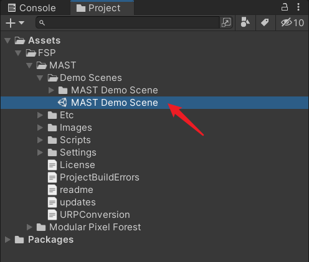
Task: Click the URPConversion document icon
Action: (x=52, y=215)
